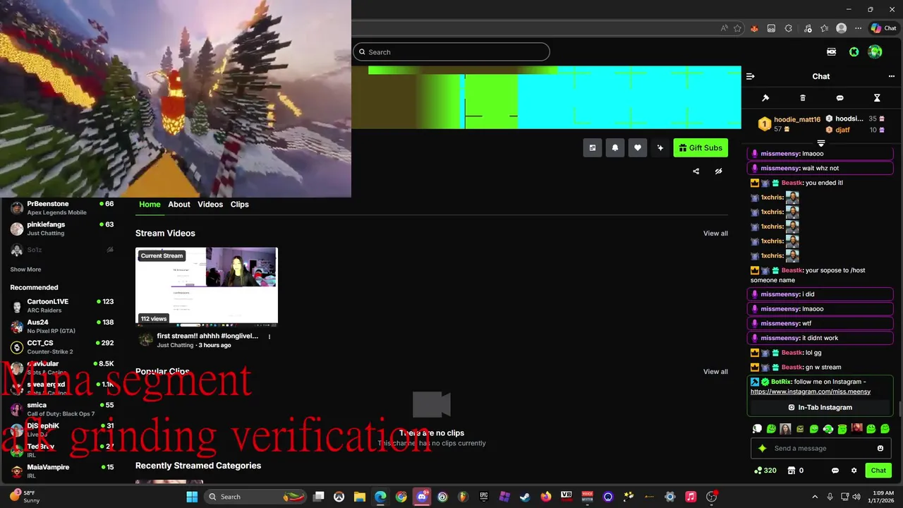Image resolution: width=903 pixels, height=508 pixels.
Task: Click hoodie_matt16 in the gift leaderboard
Action: (x=797, y=119)
